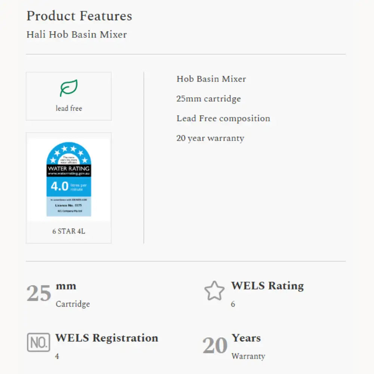Click the "lead free" caption text
374x374 pixels.
tap(69, 108)
